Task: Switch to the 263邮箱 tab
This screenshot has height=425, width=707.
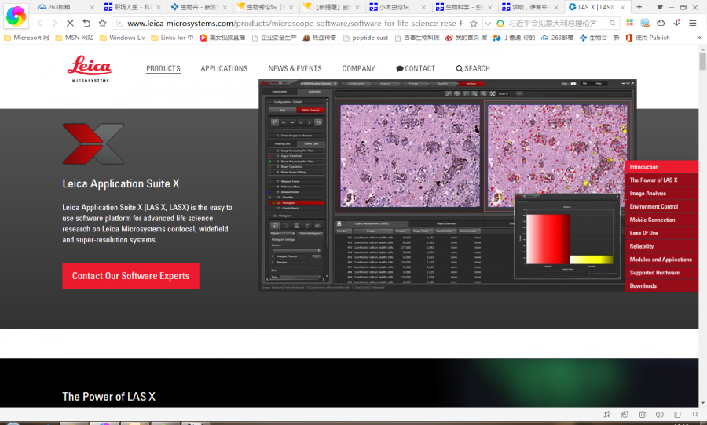Action: tap(65, 7)
